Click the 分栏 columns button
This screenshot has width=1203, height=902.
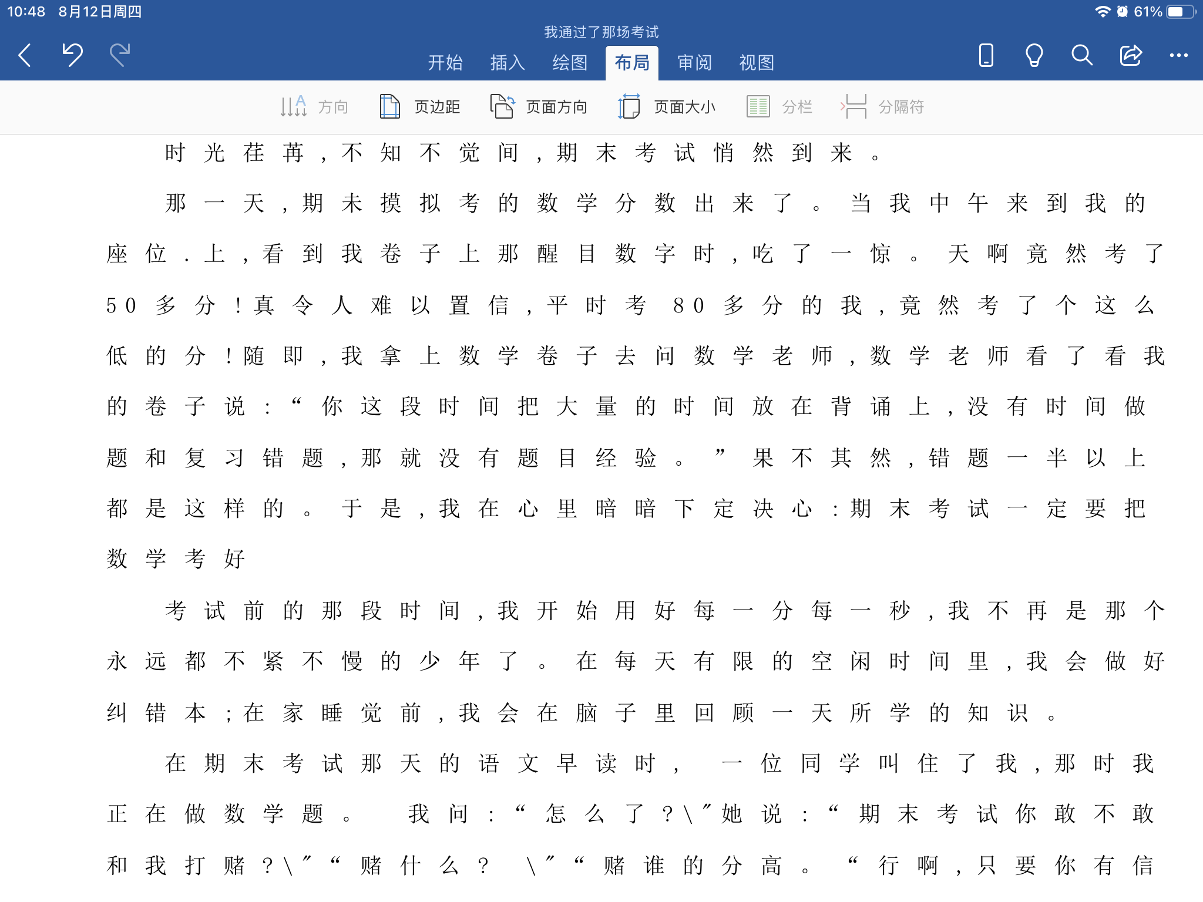[779, 107]
